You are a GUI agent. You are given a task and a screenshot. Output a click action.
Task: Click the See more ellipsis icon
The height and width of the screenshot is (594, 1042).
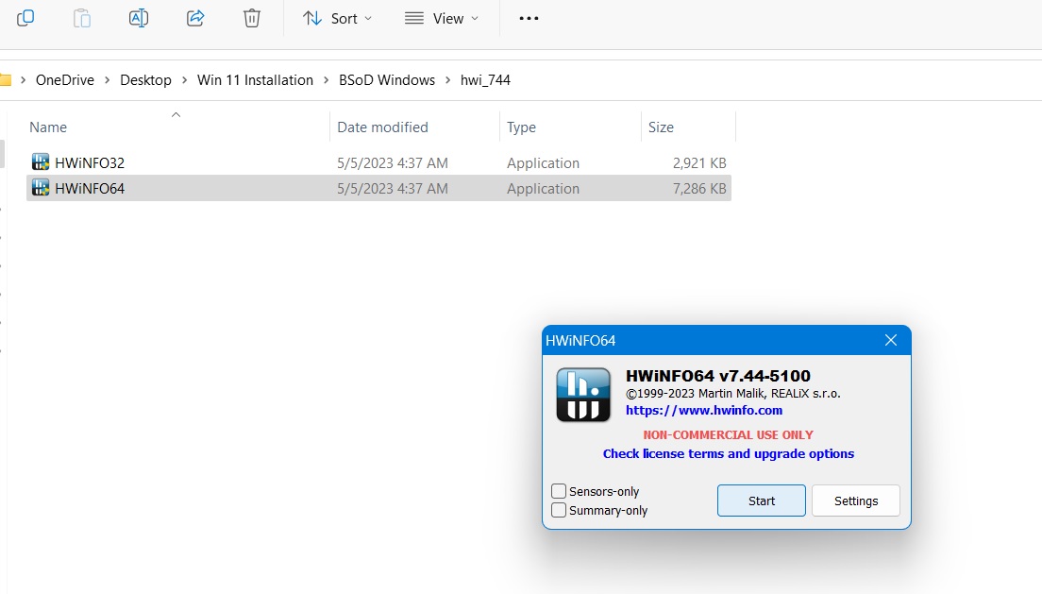pyautogui.click(x=528, y=17)
